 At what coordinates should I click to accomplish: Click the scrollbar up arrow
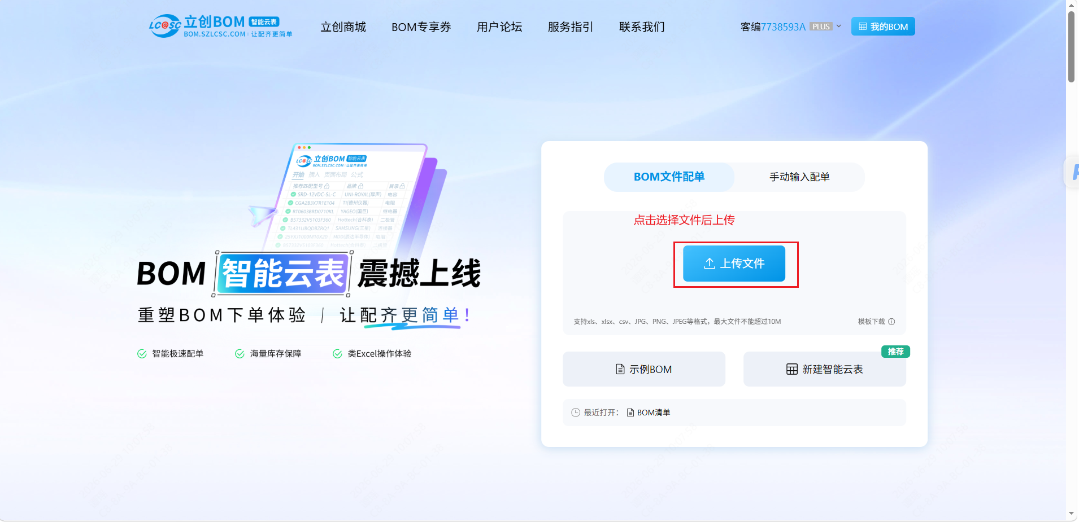(x=1071, y=5)
